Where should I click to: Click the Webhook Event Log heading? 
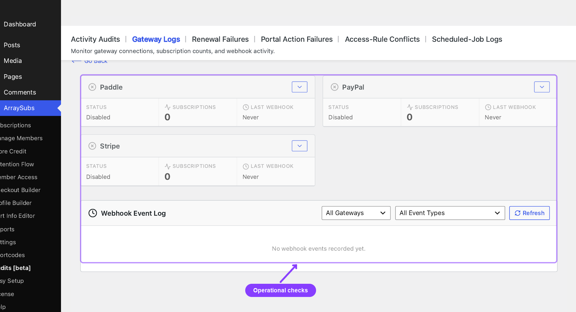pyautogui.click(x=133, y=213)
